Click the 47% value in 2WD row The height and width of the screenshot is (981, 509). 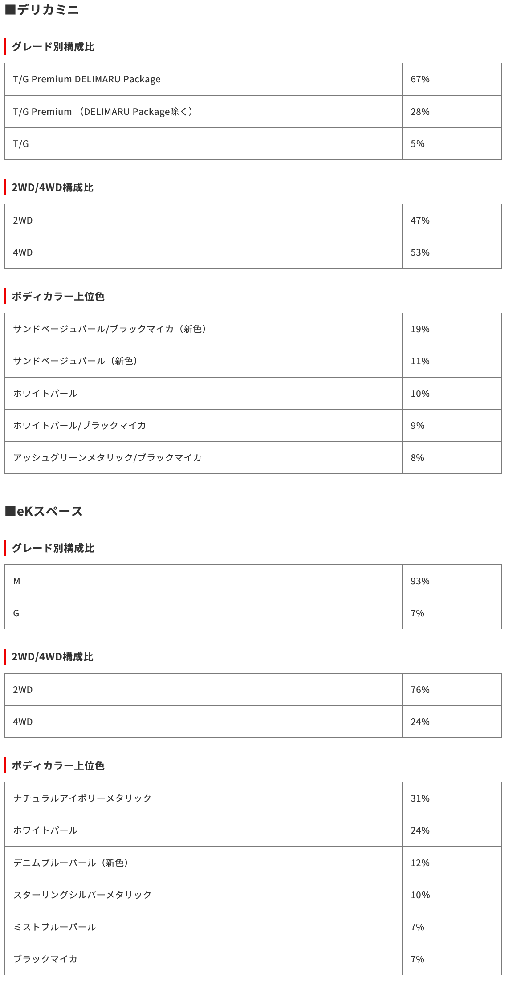click(x=420, y=220)
